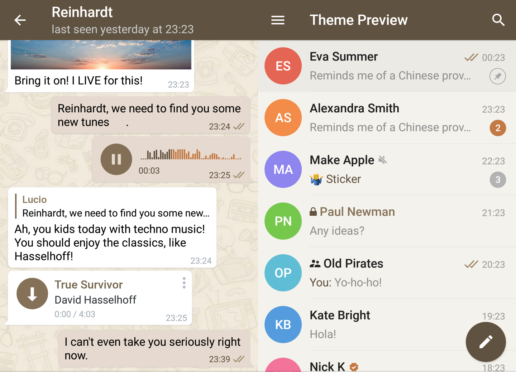Click the 23:25 voice message read checkmarks
516x372 pixels.
click(239, 175)
